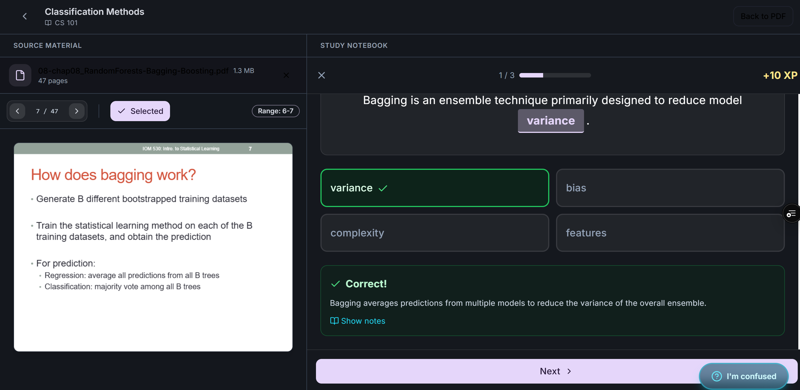Select the variance answer option
Image resolution: width=800 pixels, height=390 pixels.
(434, 188)
